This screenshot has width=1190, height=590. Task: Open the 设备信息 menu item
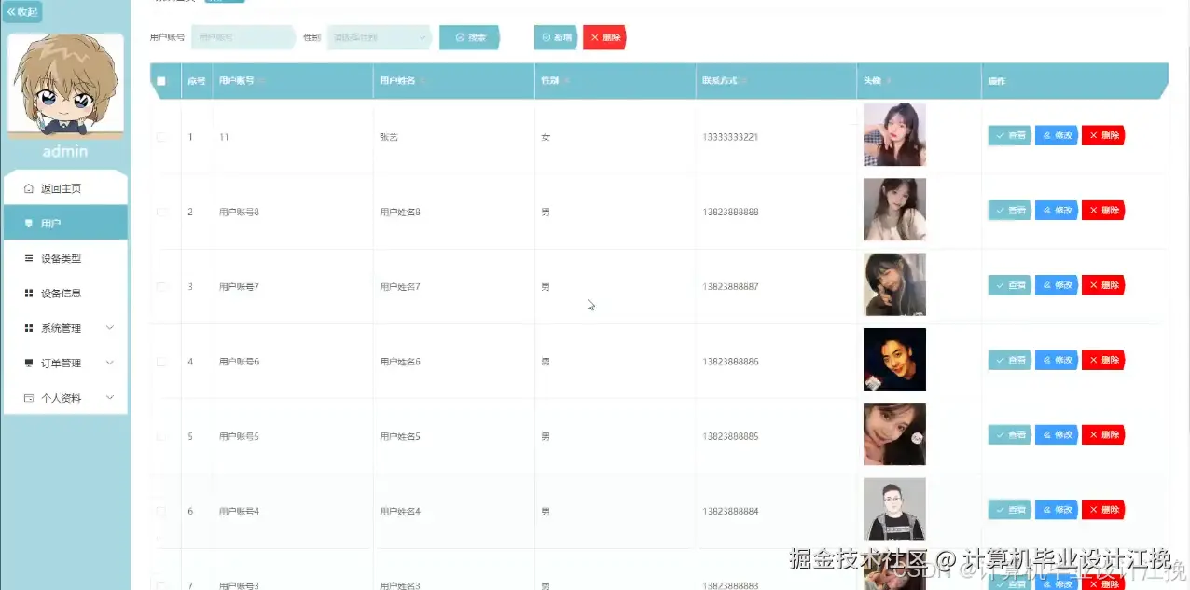(65, 293)
